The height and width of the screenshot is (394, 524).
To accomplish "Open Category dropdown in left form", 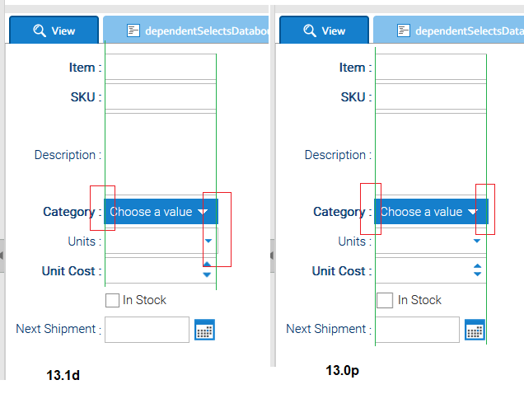I will coord(161,211).
